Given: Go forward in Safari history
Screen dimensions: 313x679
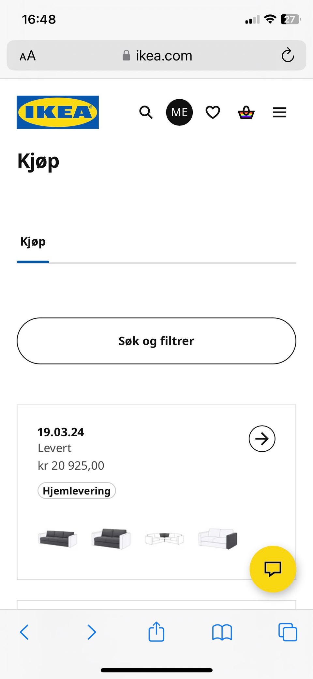Looking at the screenshot, I should [92, 632].
